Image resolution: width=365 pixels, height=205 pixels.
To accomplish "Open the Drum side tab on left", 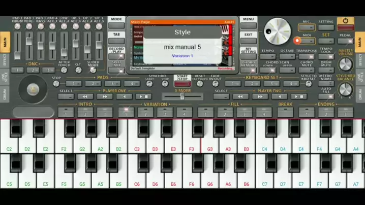I will click(x=4, y=95).
